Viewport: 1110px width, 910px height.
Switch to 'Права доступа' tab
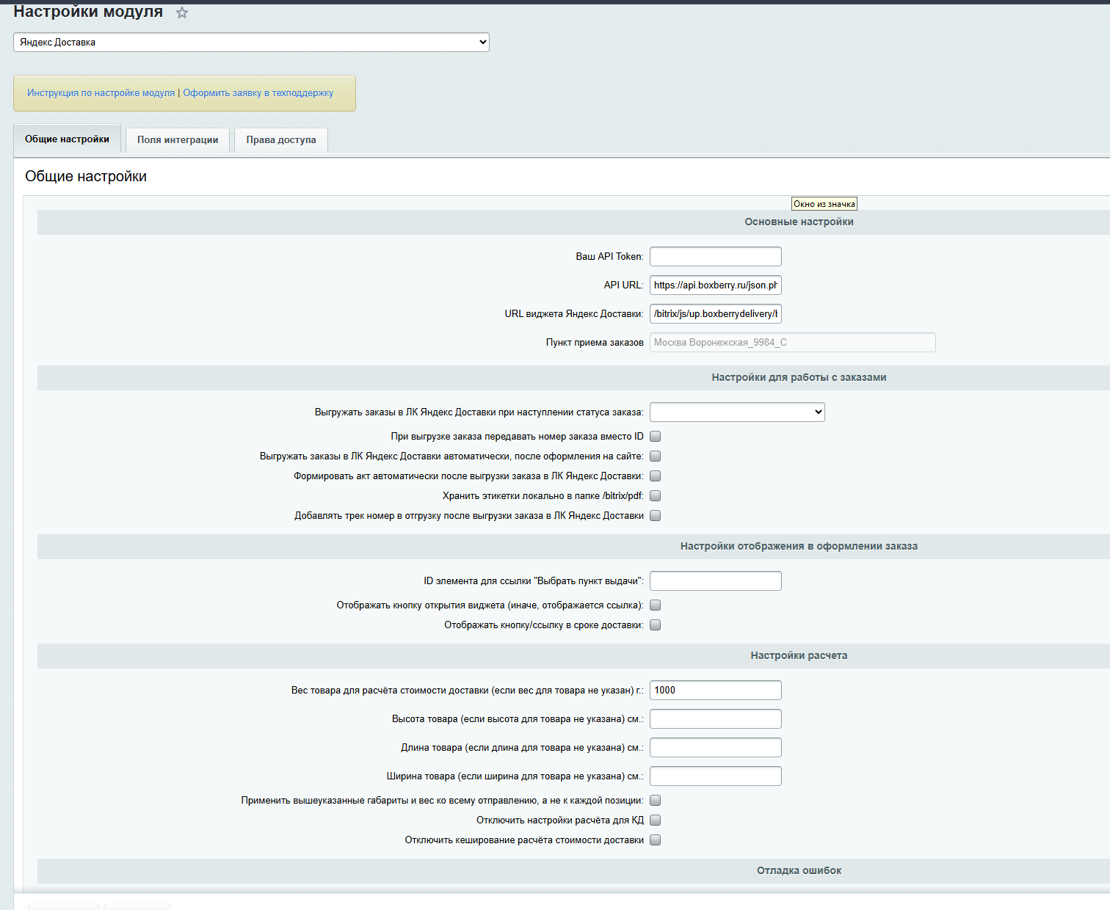(281, 140)
